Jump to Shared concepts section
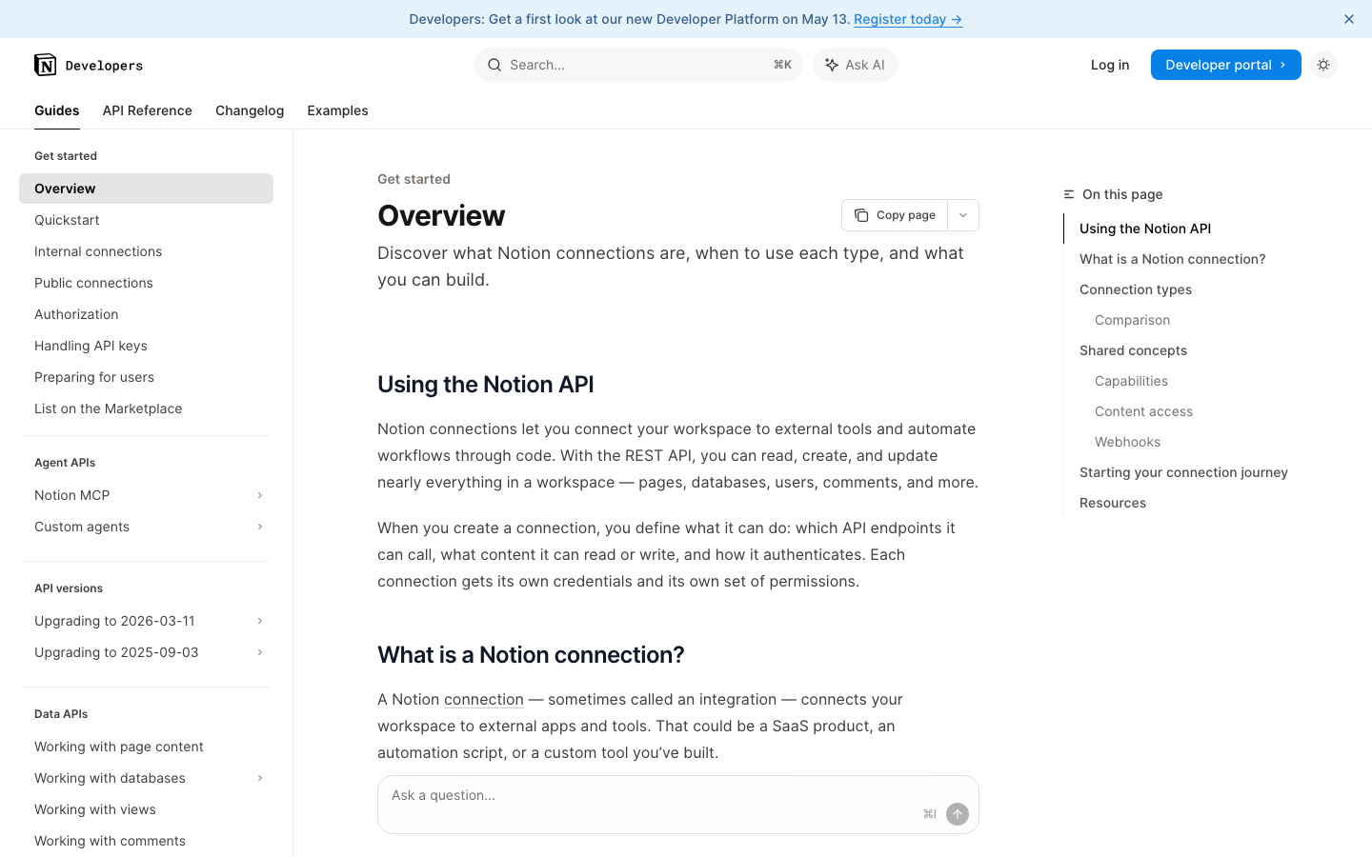This screenshot has width=1372, height=857. (x=1133, y=350)
